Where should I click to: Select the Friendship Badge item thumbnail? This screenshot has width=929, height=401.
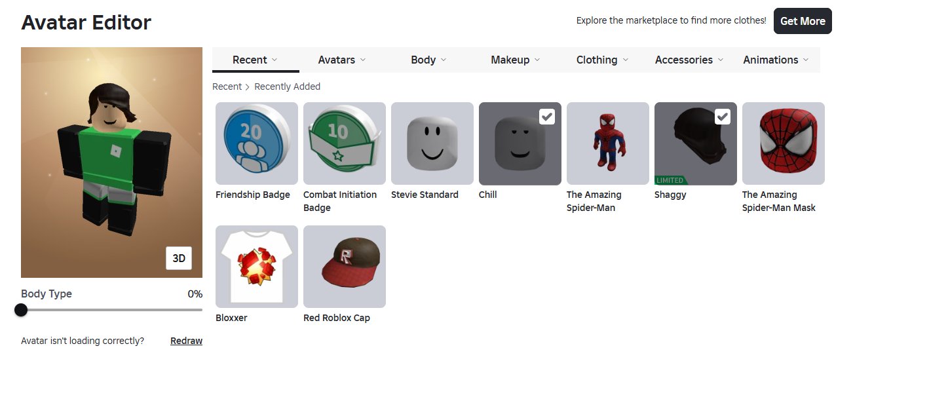point(257,143)
